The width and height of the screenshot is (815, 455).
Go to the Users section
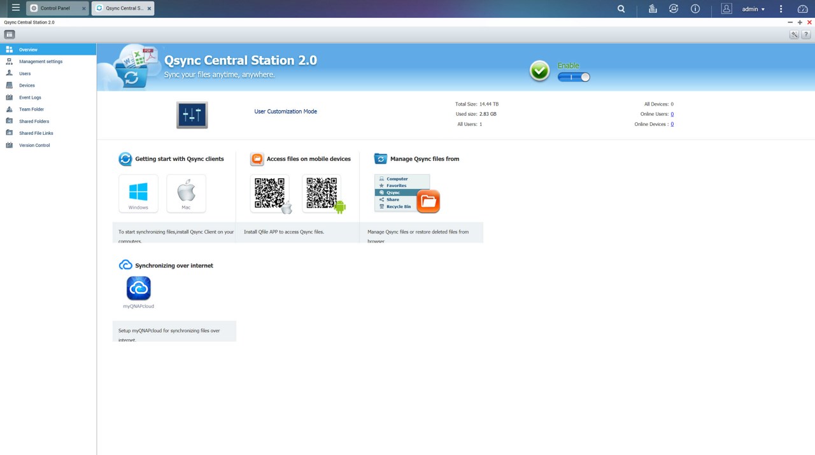(48, 74)
